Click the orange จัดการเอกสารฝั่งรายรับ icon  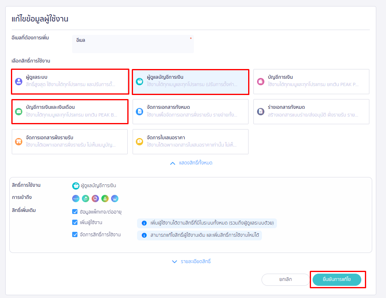tap(19, 141)
